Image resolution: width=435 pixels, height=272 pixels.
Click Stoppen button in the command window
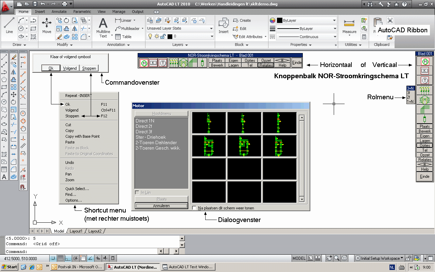point(89,68)
